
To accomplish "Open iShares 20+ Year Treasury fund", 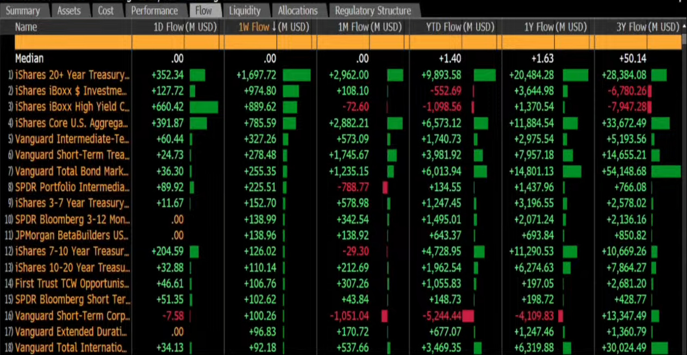I will [72, 75].
